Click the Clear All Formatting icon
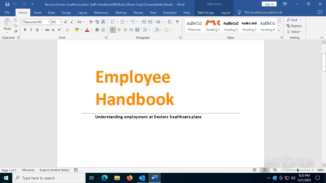326x183 pixels. click(91, 22)
